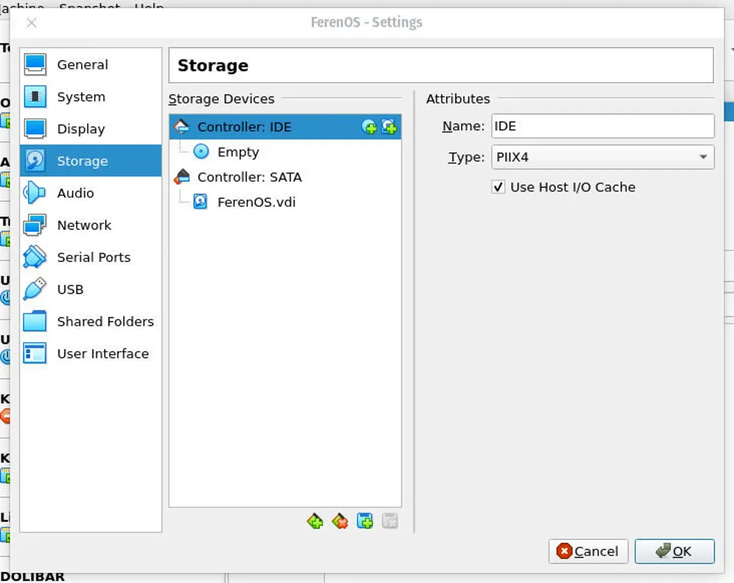
Task: Open the Serial Ports settings
Action: tap(91, 257)
